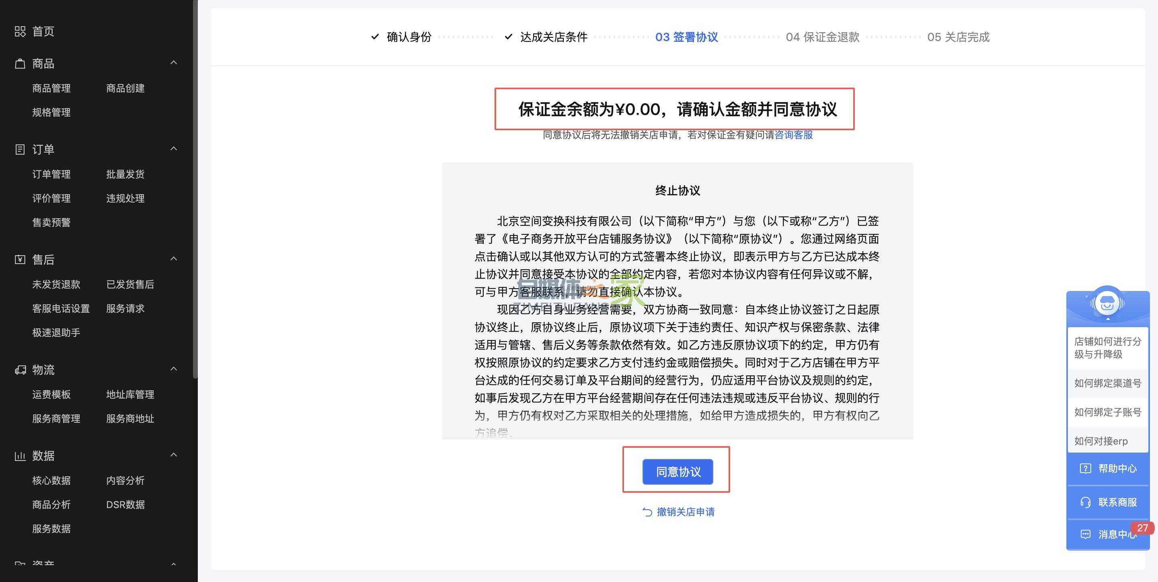Collapse the 商品 section chevron
This screenshot has height=582, width=1158.
click(174, 63)
